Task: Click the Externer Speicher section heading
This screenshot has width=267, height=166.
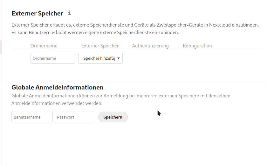Action: (x=37, y=13)
